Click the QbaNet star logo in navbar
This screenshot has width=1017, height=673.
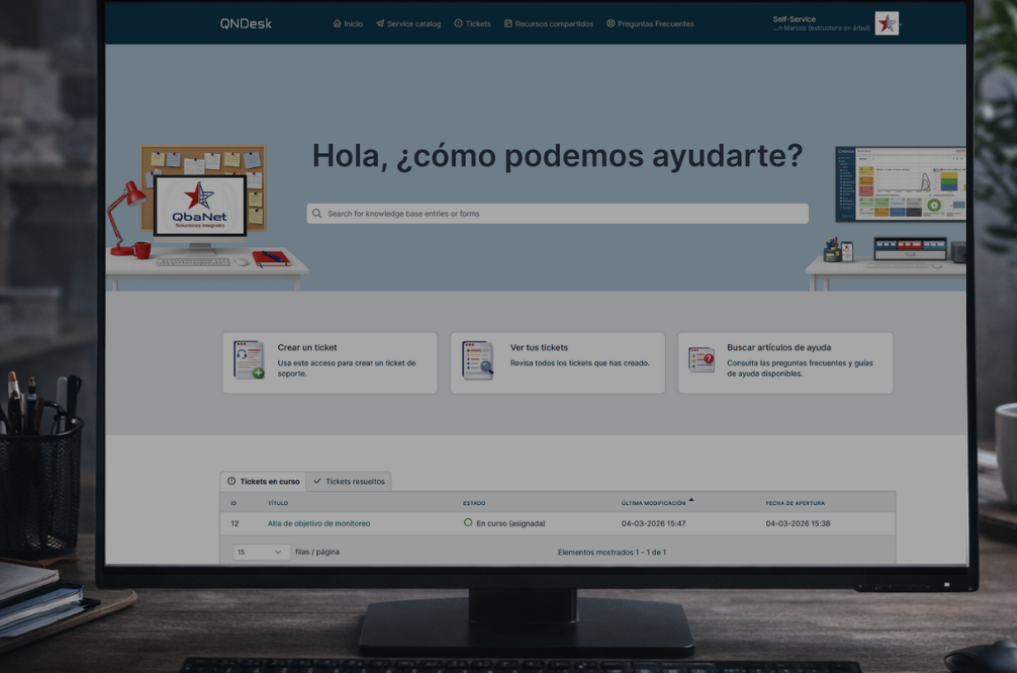pos(887,23)
